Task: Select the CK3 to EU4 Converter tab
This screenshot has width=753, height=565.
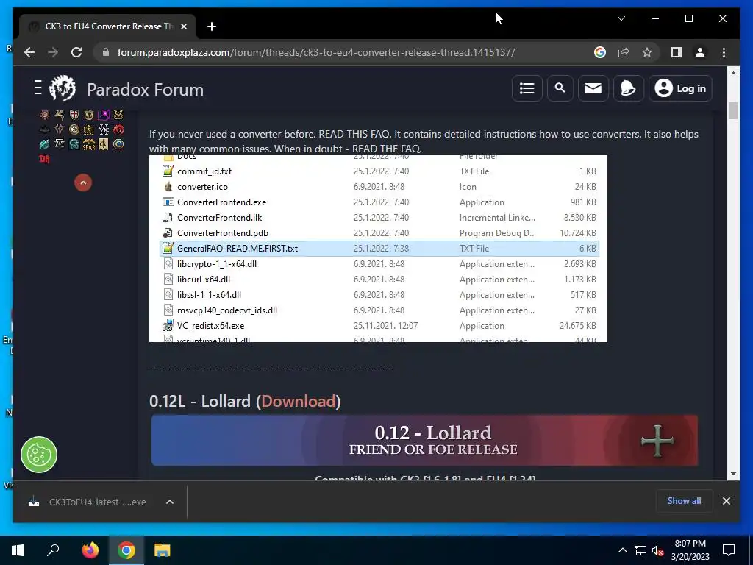Action: tap(107, 26)
